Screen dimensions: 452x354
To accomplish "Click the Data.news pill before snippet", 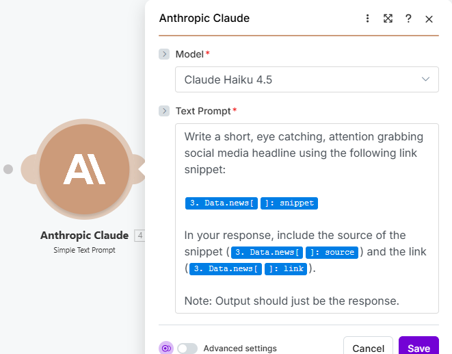I will [222, 203].
